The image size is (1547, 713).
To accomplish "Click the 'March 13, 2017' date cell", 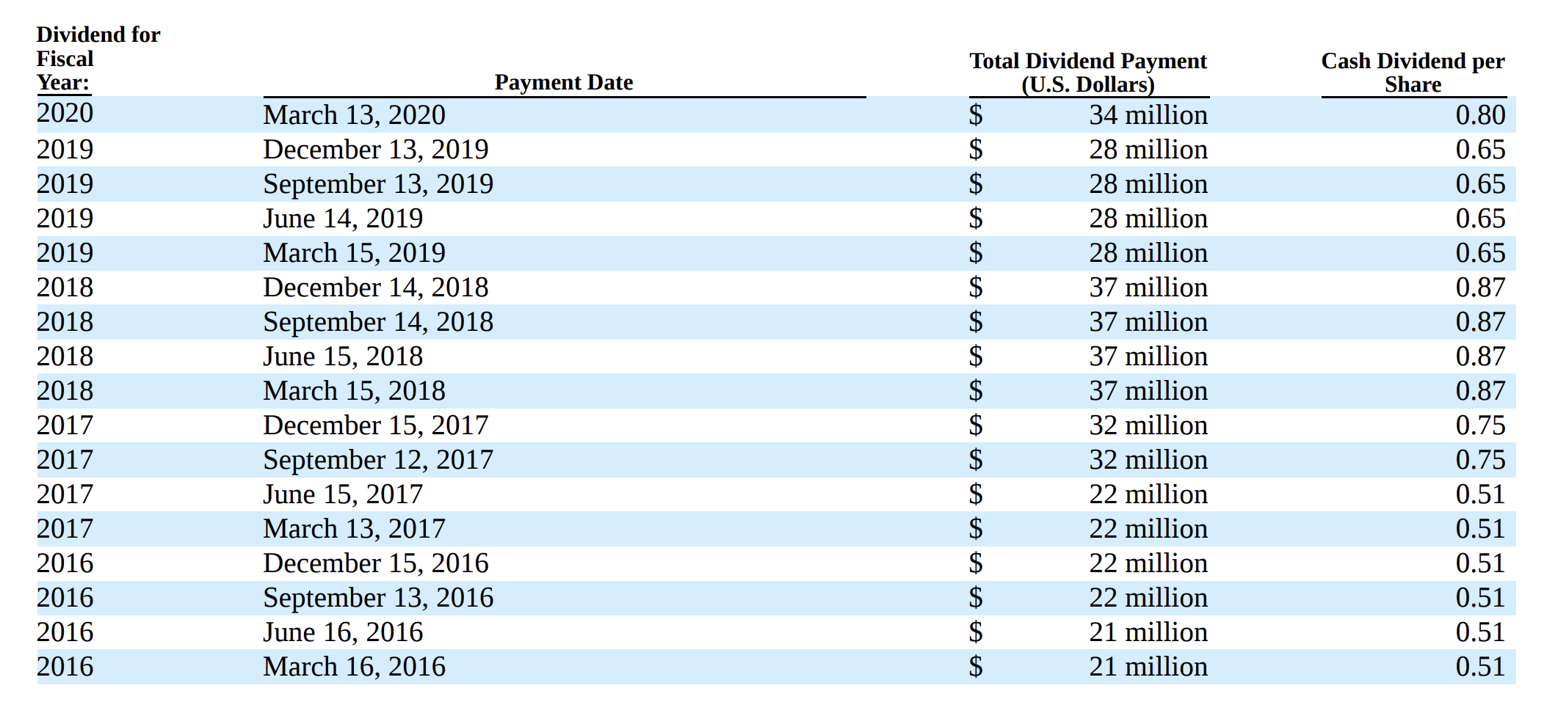I will click(354, 529).
